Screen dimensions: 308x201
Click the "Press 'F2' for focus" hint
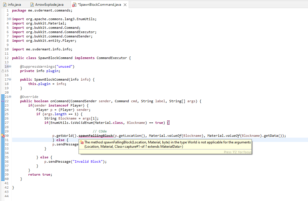[237, 152]
